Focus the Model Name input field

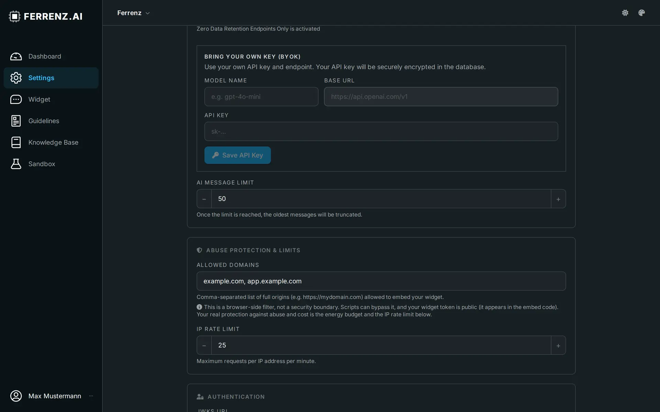[x=261, y=96]
